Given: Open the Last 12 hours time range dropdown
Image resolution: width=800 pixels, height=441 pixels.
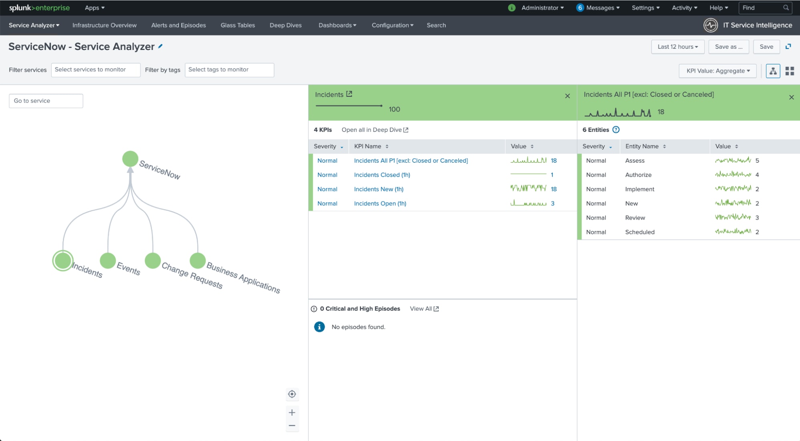Looking at the screenshot, I should [678, 47].
